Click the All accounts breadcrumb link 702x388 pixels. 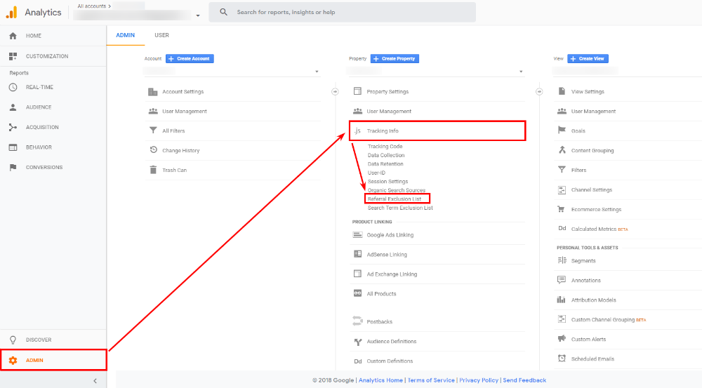92,6
